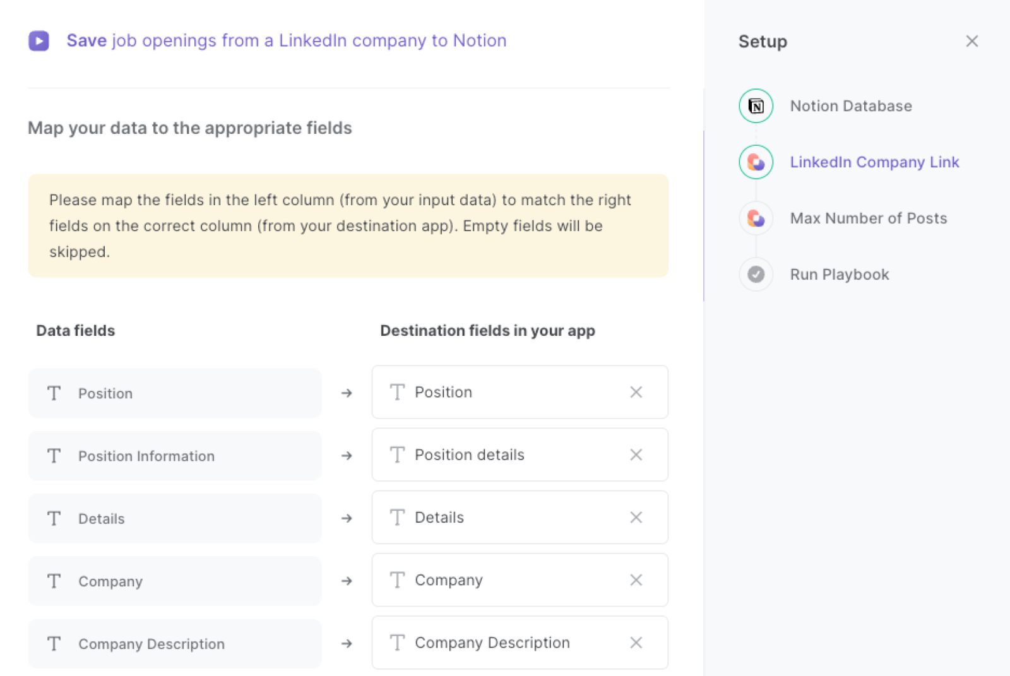Click the play icon beside the playbook title
Viewport: 1010px width, 676px height.
tap(39, 40)
